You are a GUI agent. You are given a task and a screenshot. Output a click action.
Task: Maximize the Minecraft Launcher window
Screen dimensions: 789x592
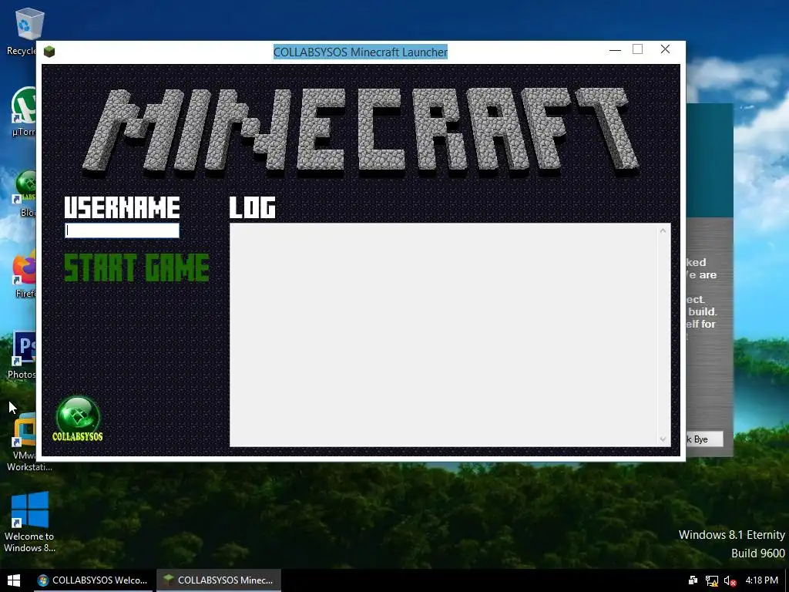tap(637, 49)
